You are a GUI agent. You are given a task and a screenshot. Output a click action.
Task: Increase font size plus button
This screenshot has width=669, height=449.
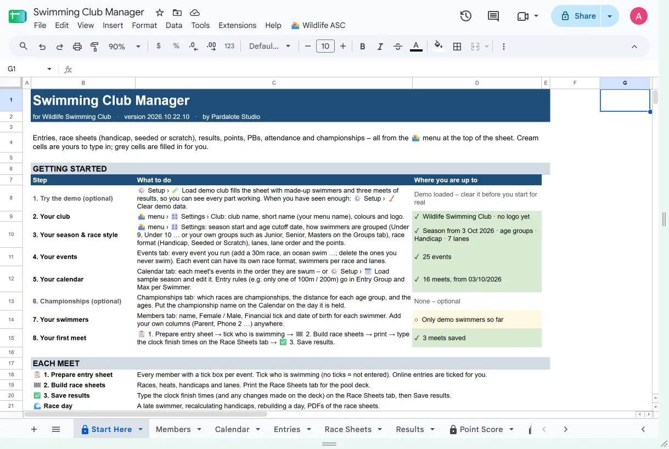343,47
